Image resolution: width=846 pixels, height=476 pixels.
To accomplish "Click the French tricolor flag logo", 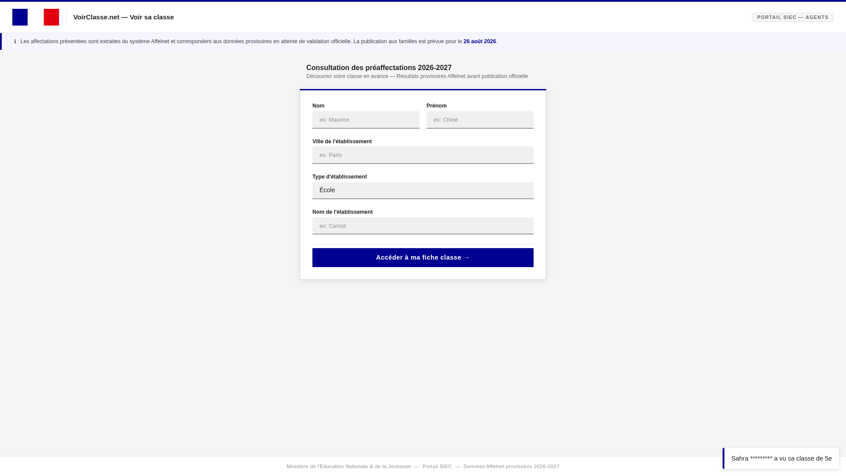I will [36, 17].
